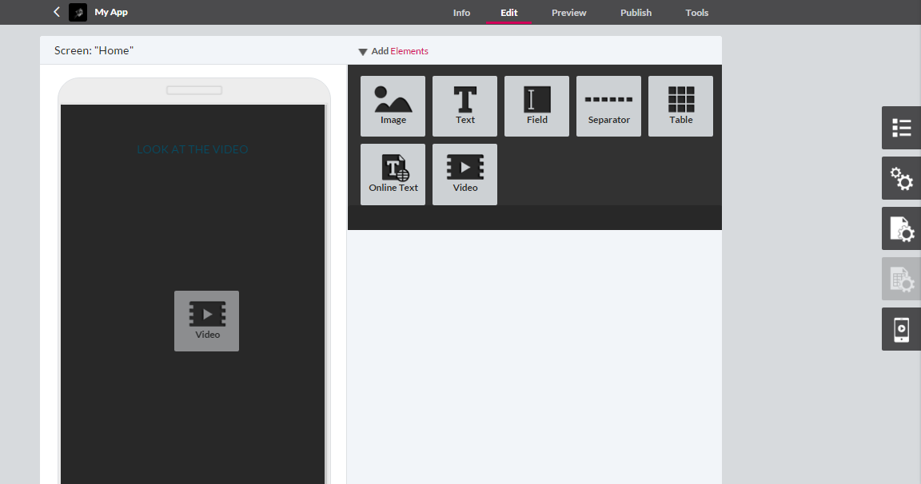Go to the Publish tab
Image resolution: width=921 pixels, height=484 pixels.
click(636, 12)
